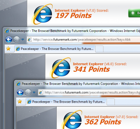The height and width of the screenshot is (129, 140).
Task: Click Back button in the front IE window
Action: pyautogui.click(x=20, y=92)
